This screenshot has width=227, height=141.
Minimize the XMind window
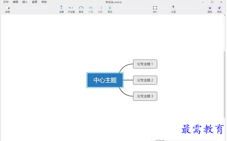(203, 2)
